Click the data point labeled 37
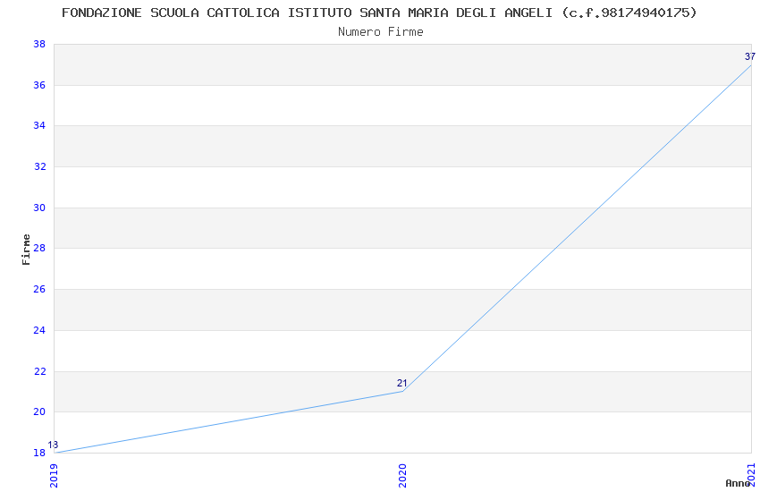The image size is (760, 492). (751, 65)
